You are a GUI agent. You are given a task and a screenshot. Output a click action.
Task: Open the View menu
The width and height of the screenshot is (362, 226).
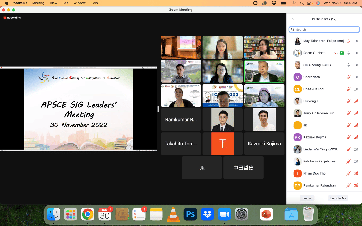point(53,3)
